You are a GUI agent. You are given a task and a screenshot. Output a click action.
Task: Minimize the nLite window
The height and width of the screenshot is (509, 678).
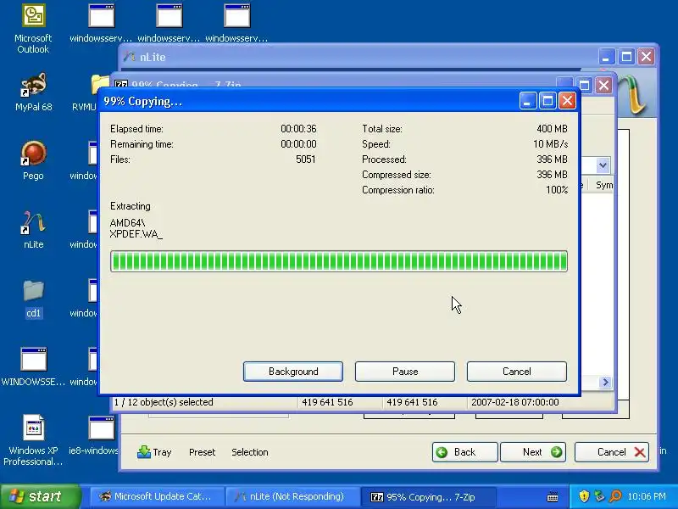[607, 57]
